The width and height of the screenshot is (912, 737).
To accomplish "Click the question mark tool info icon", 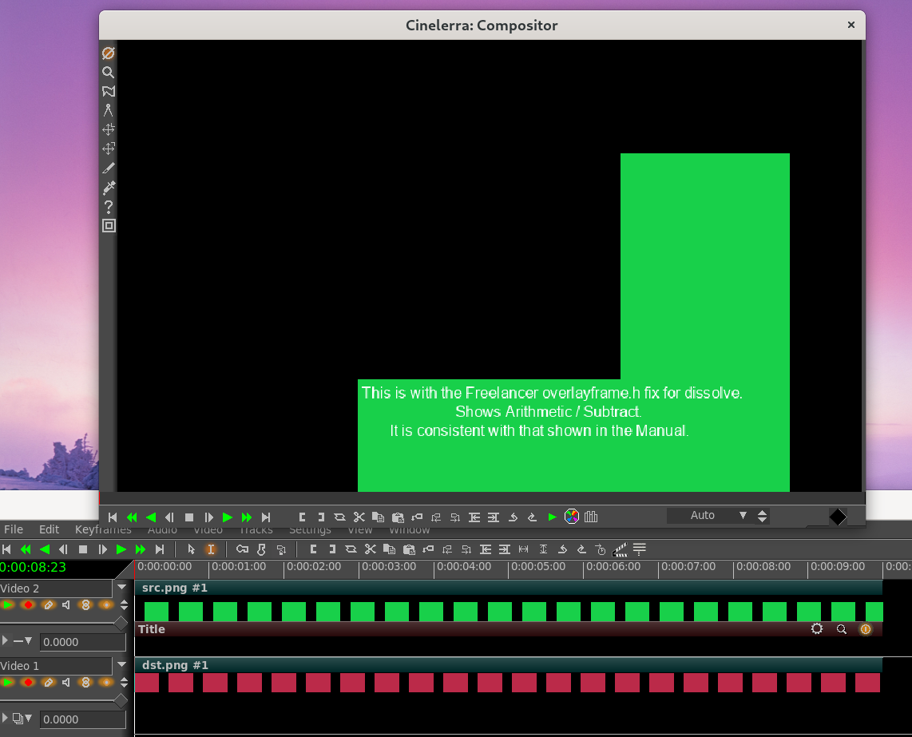I will 109,207.
